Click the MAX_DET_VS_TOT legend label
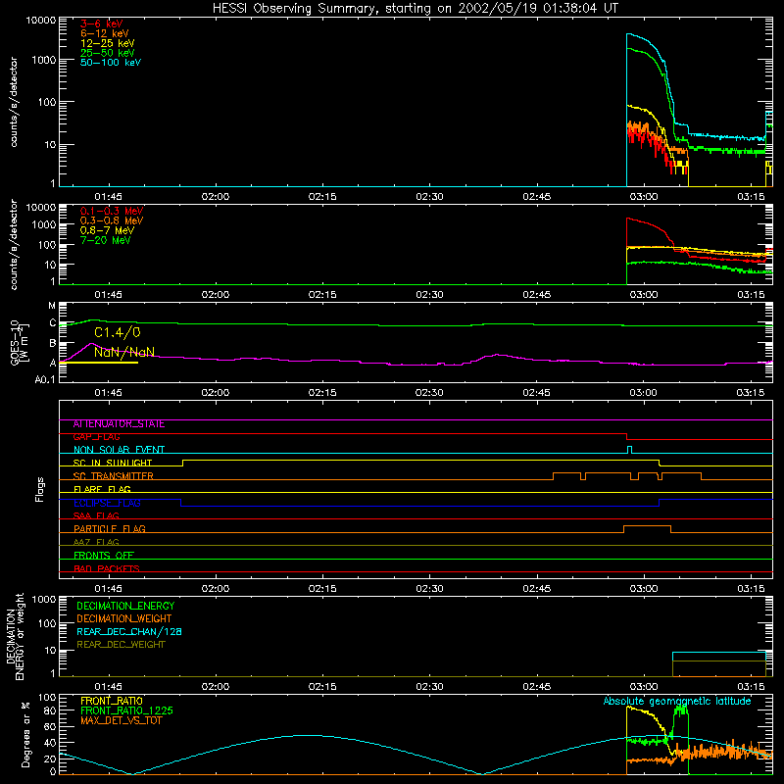 [x=121, y=720]
